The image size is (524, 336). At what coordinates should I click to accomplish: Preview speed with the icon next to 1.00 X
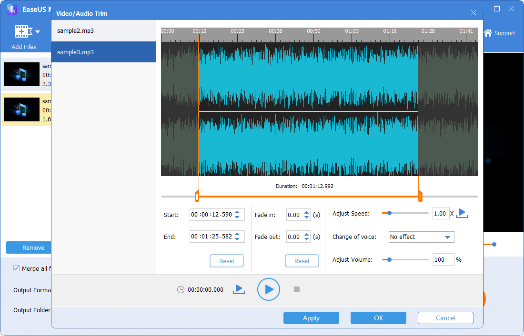click(x=462, y=213)
